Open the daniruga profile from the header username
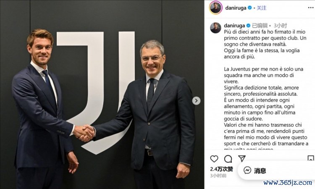This screenshot has height=189, width=315. 236,8
